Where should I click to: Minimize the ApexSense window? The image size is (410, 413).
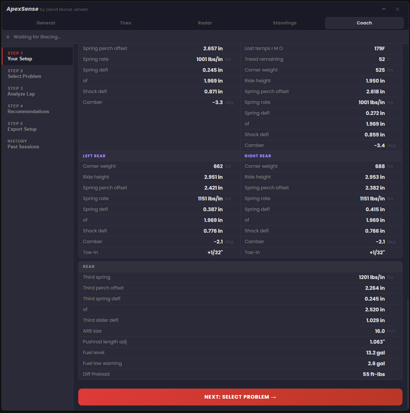coord(384,9)
